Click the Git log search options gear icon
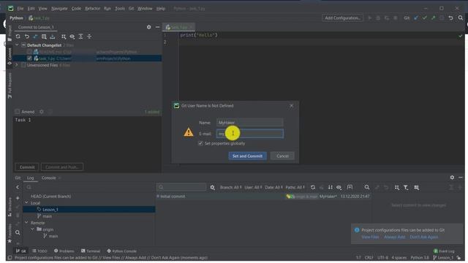The image size is (468, 263). tap(213, 187)
